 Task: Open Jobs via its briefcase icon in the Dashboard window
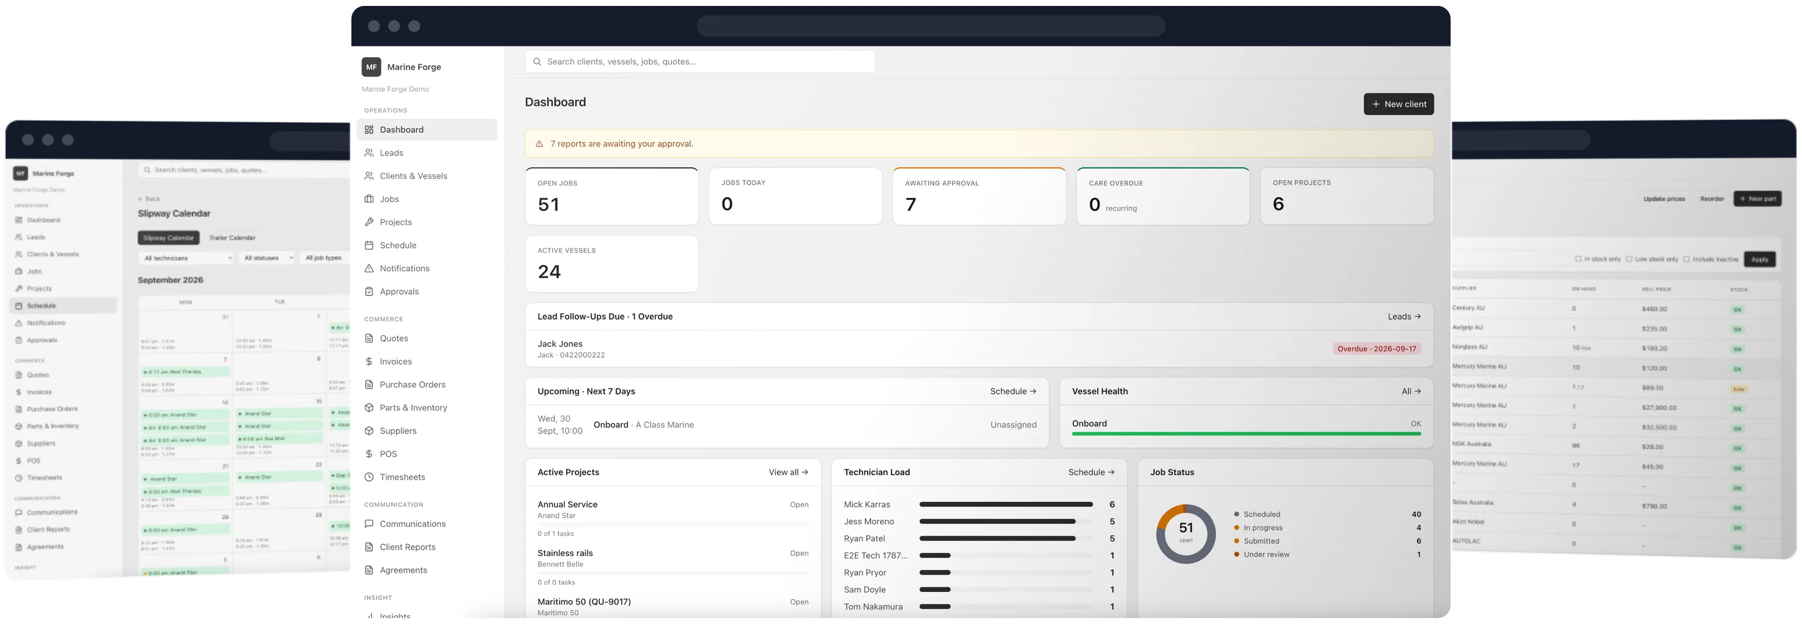pyautogui.click(x=369, y=199)
